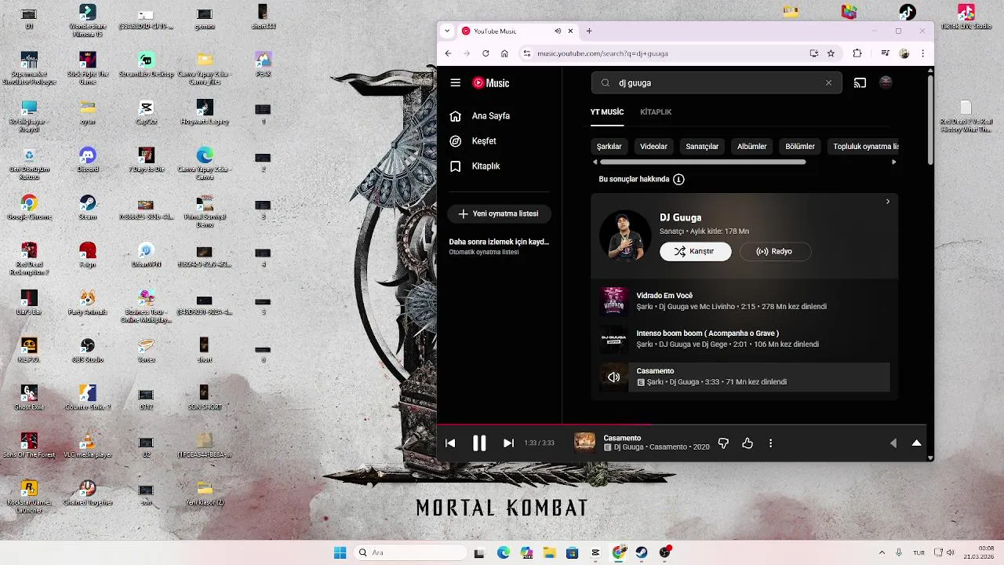The image size is (1004, 565).
Task: Clear the search query
Action: 828,82
